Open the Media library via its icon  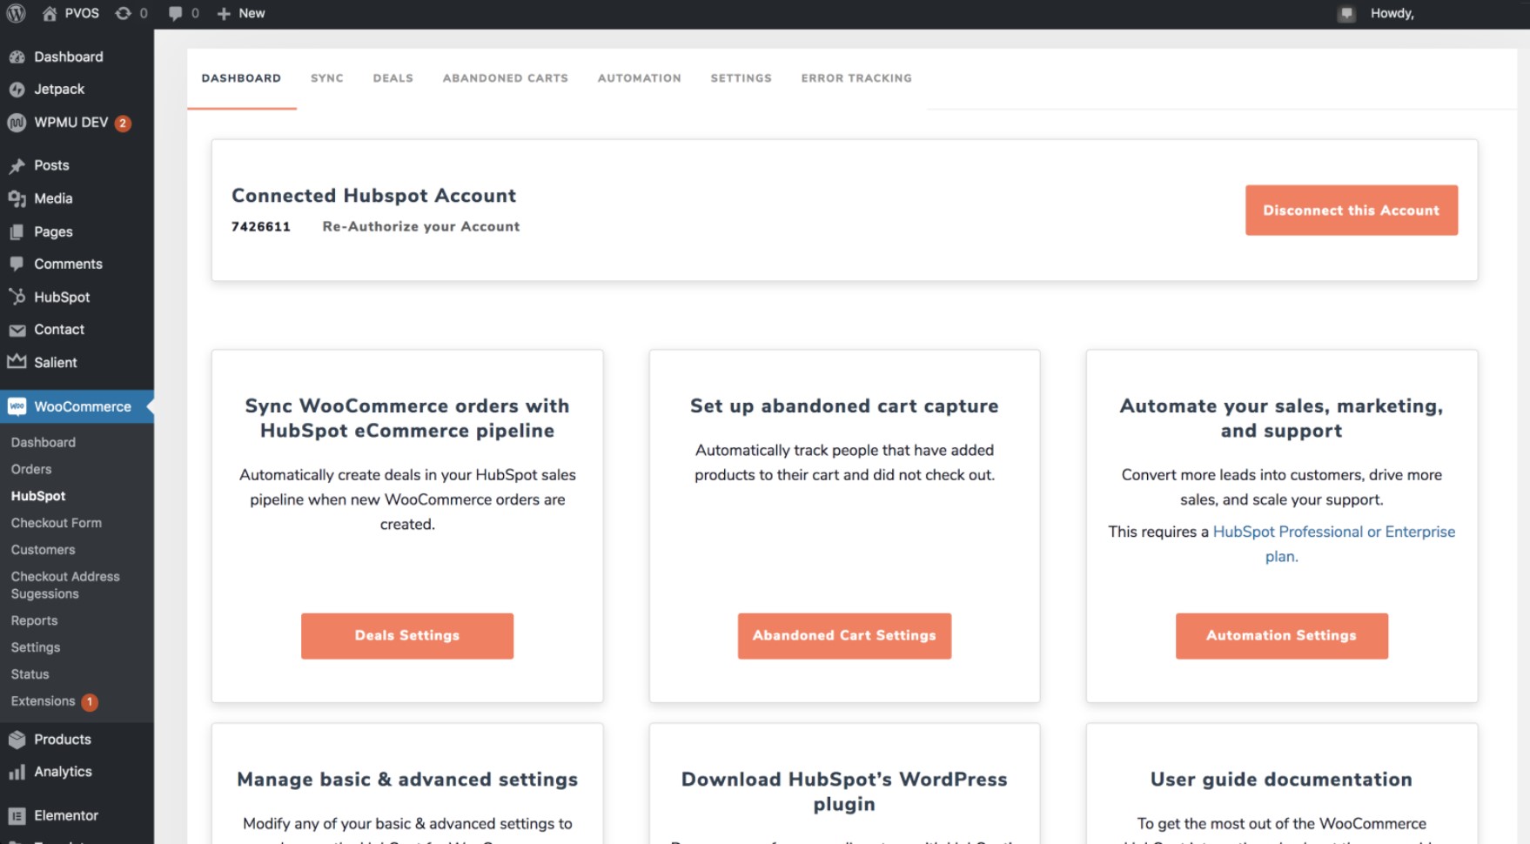17,198
